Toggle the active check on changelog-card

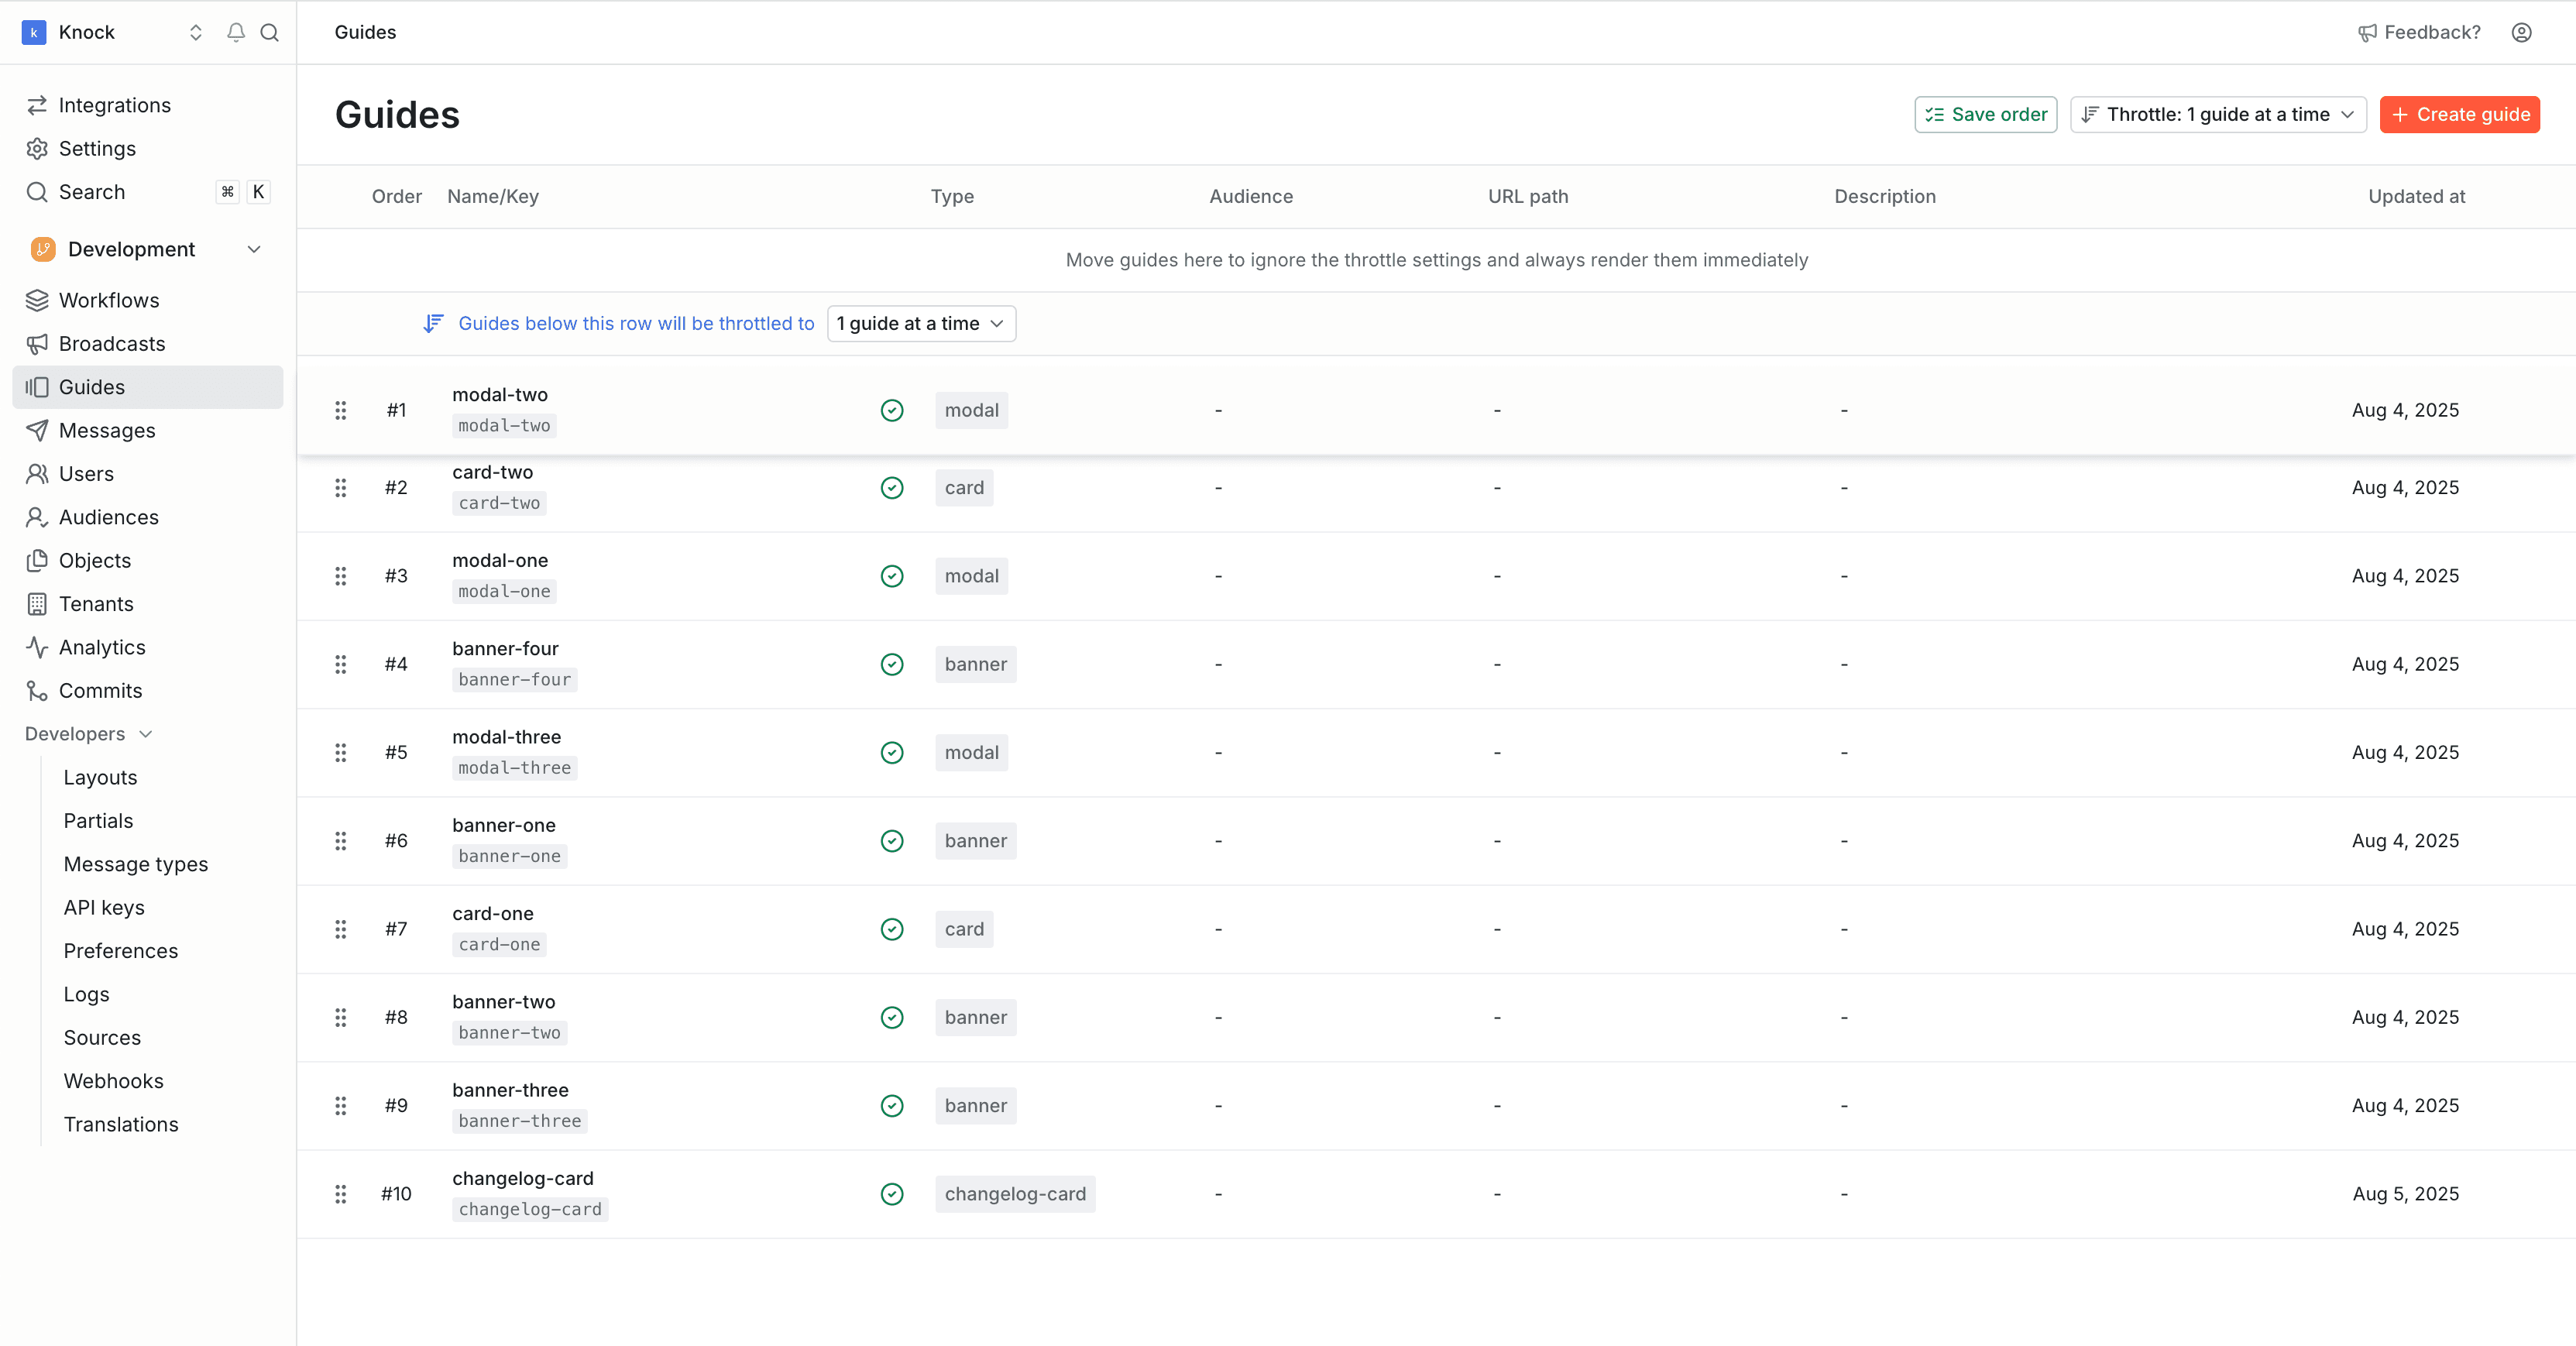891,1193
